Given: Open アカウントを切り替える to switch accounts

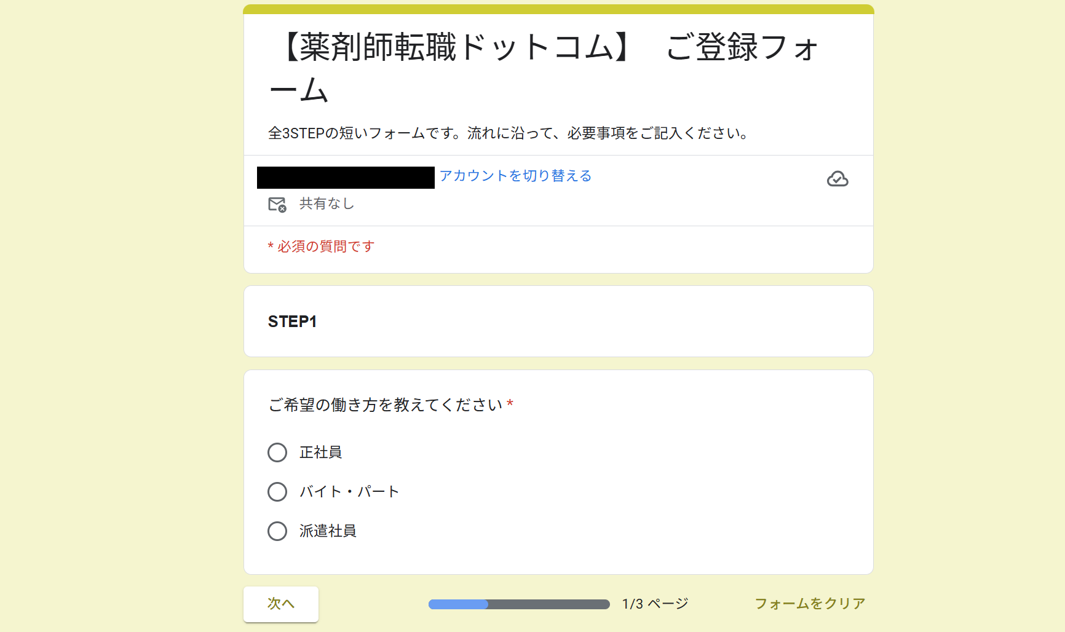Looking at the screenshot, I should coord(515,176).
